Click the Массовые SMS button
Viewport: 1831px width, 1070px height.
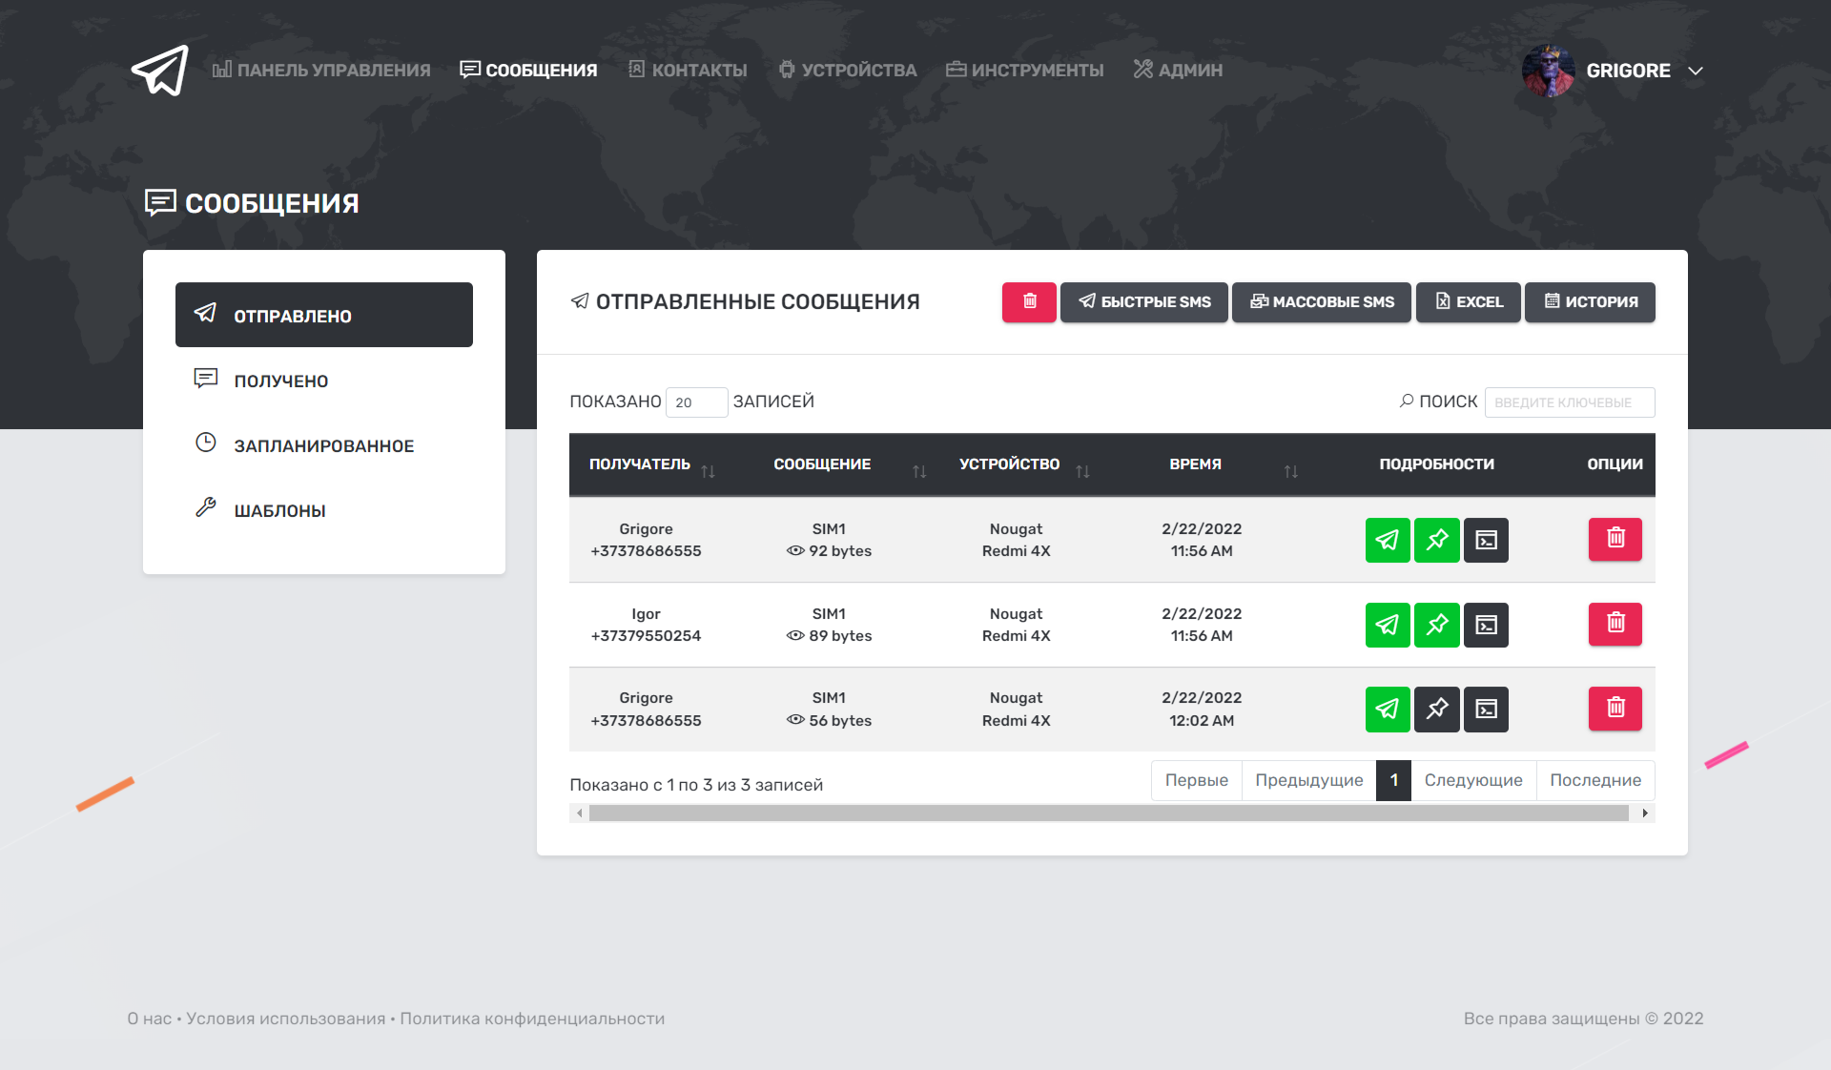point(1321,302)
